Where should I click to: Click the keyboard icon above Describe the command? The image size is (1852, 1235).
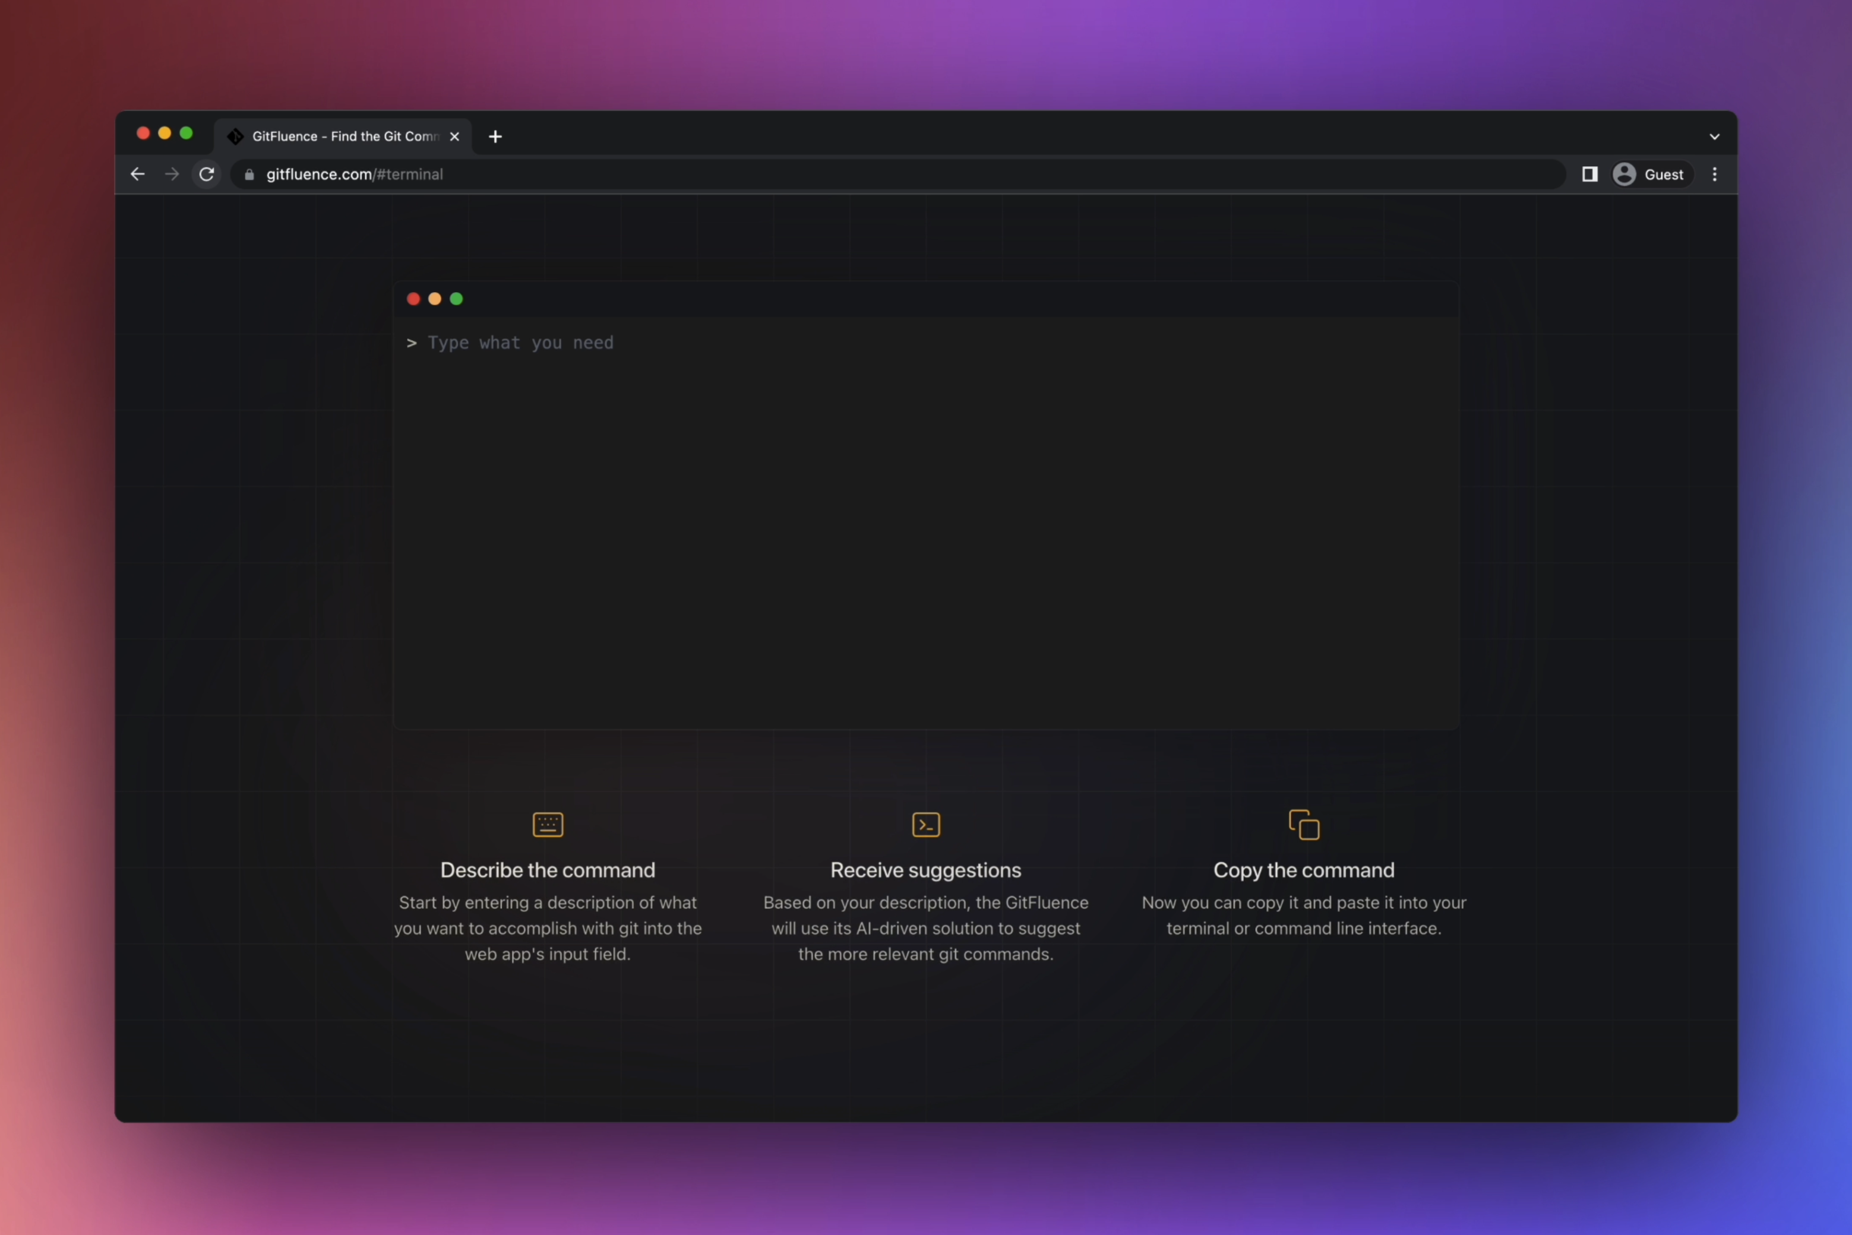[548, 824]
